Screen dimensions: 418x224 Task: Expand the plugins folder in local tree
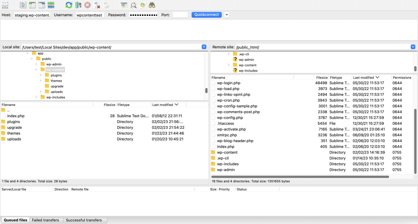[41, 75]
